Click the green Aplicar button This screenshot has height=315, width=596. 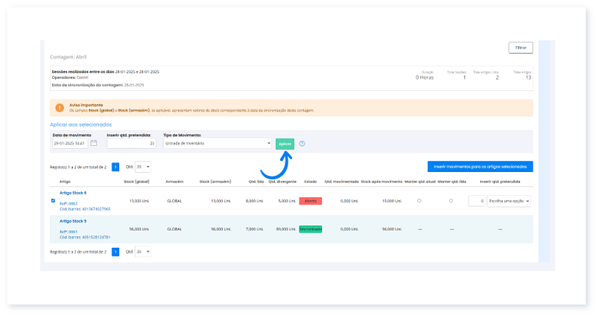tap(285, 144)
